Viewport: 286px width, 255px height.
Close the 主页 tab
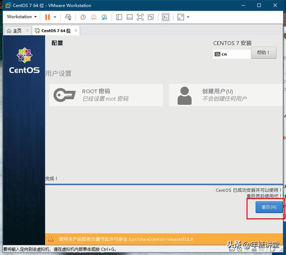tap(27, 30)
